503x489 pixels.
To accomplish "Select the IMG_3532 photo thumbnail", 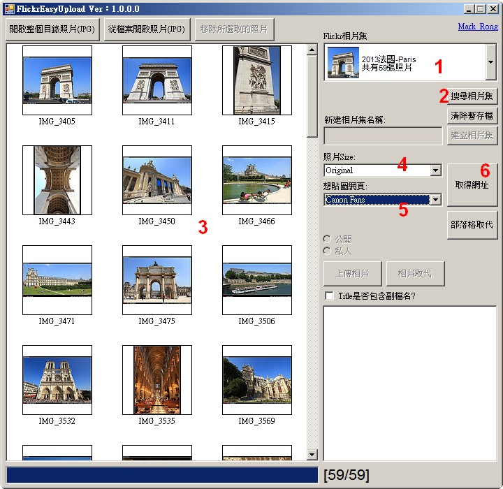I will pyautogui.click(x=57, y=380).
